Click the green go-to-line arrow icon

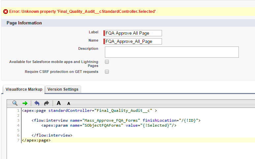click(25, 103)
